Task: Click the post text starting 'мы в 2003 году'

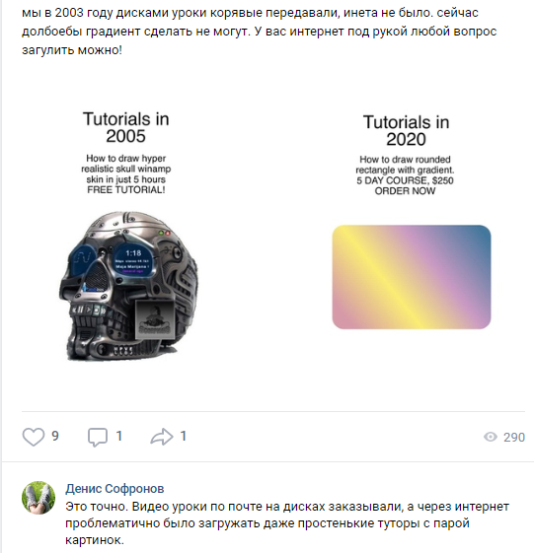Action: coord(260,32)
